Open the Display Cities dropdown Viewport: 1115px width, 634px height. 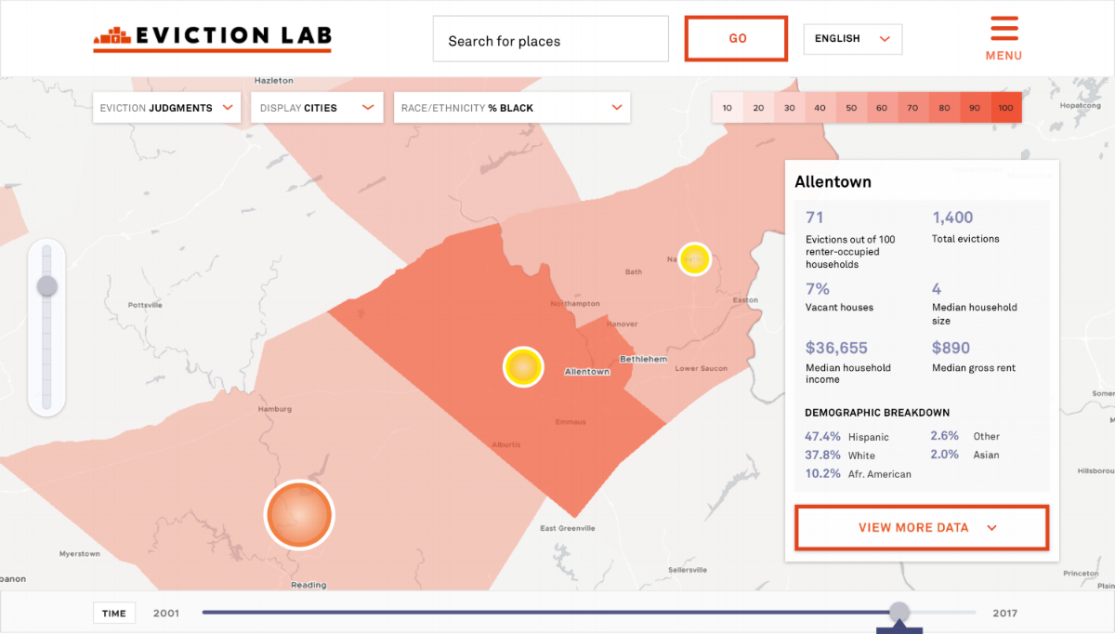(317, 108)
